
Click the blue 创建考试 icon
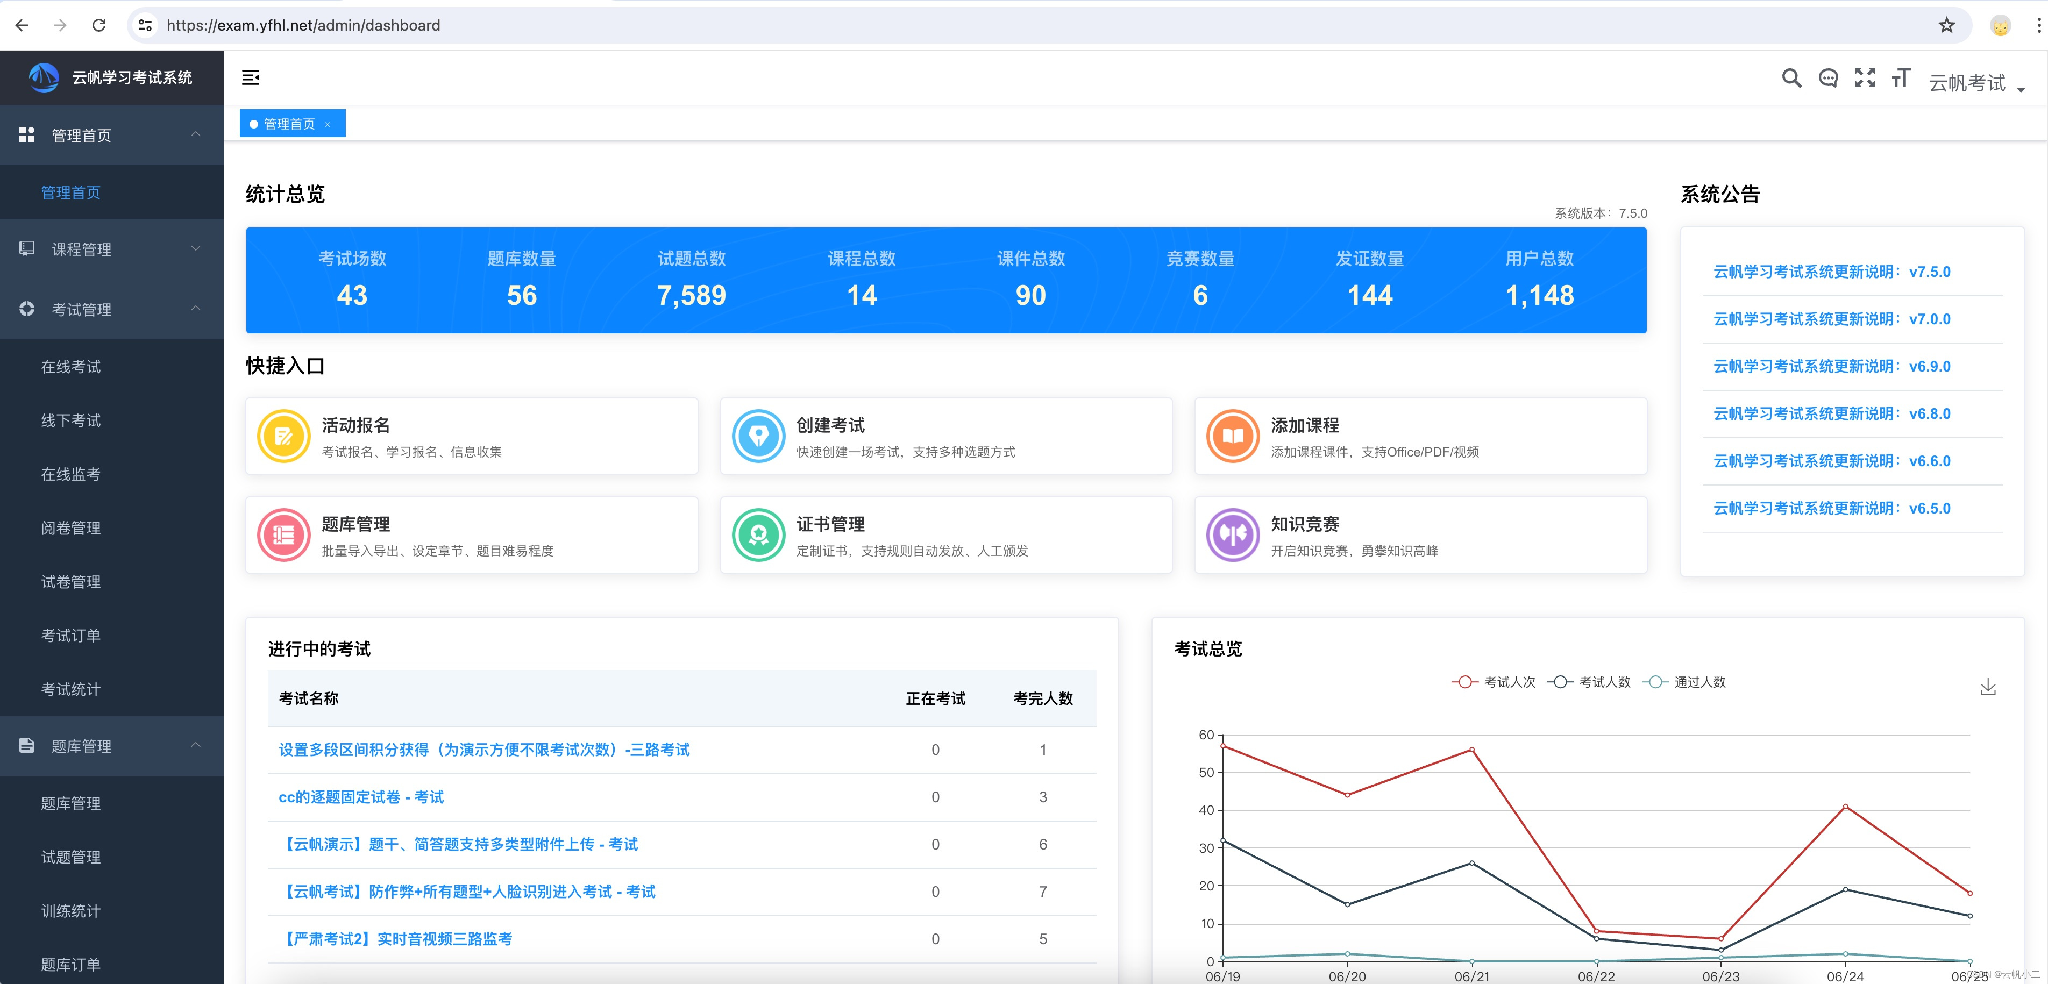coord(758,436)
